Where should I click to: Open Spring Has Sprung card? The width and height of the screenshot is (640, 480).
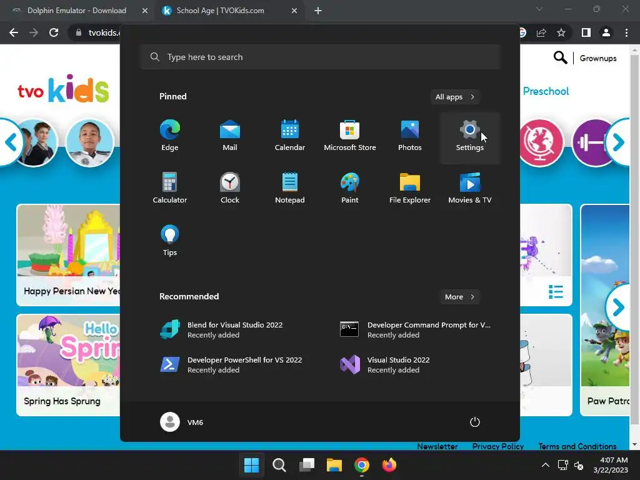[69, 365]
